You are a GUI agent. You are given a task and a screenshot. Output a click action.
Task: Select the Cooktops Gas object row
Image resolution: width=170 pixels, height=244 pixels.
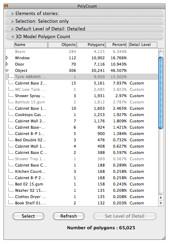tap(82, 115)
